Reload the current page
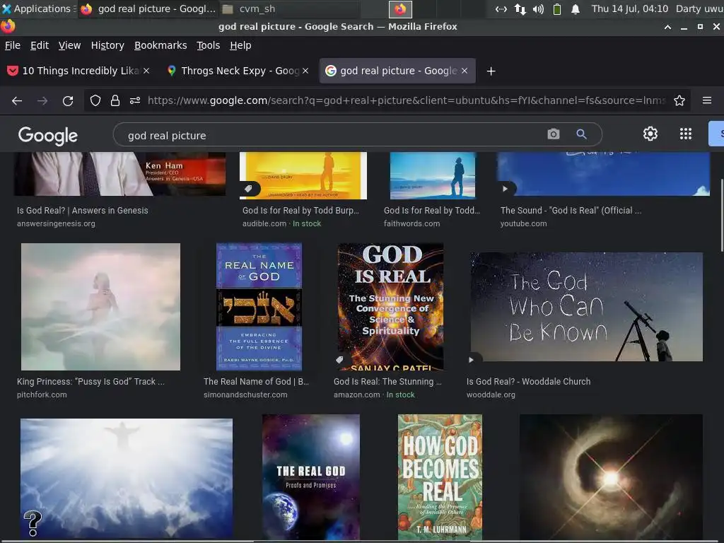The width and height of the screenshot is (724, 543). coord(68,100)
